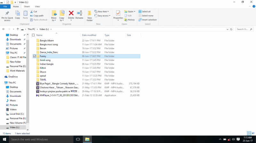The height and width of the screenshot is (143, 256).
Task: Click the Help question mark icon
Action: [254, 6]
